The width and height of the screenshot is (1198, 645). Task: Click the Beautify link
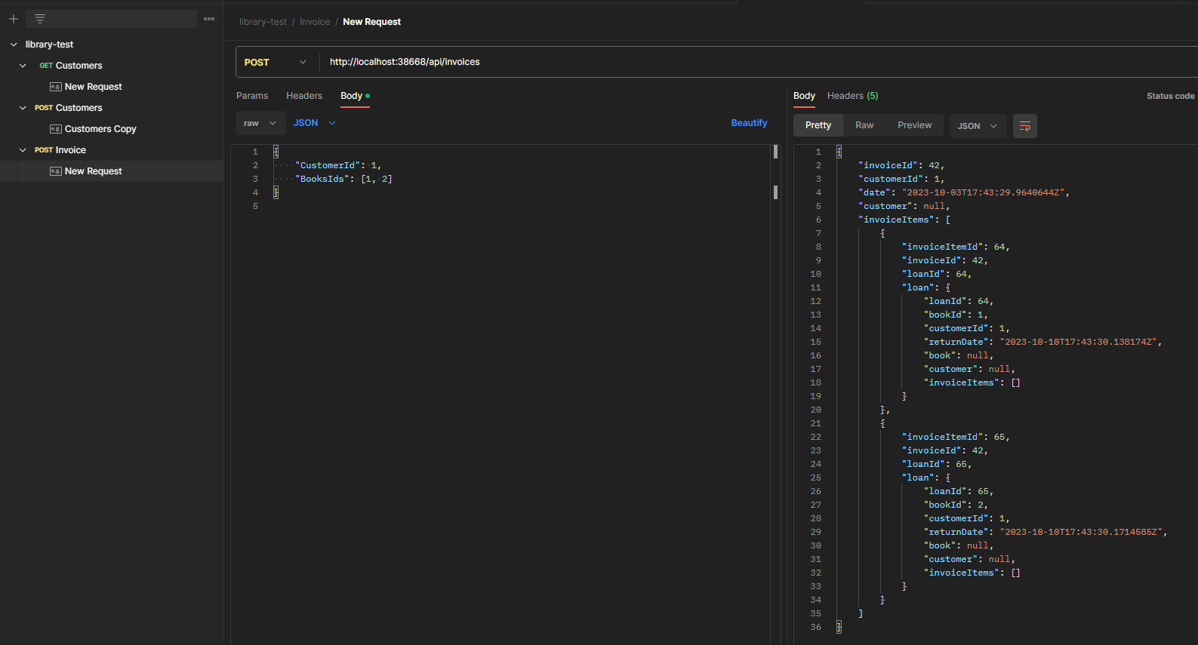click(x=749, y=123)
